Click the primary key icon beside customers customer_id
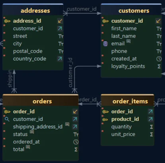This screenshot has width=165, height=163. tap(105, 21)
